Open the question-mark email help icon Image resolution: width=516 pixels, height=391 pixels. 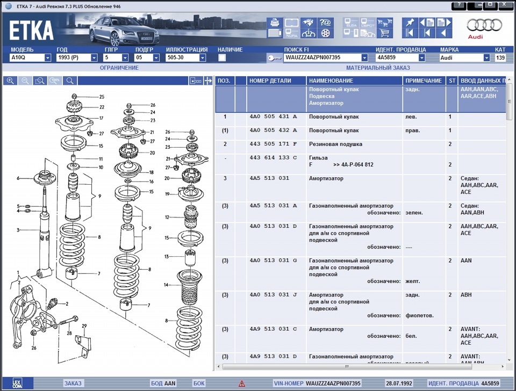[x=325, y=23]
